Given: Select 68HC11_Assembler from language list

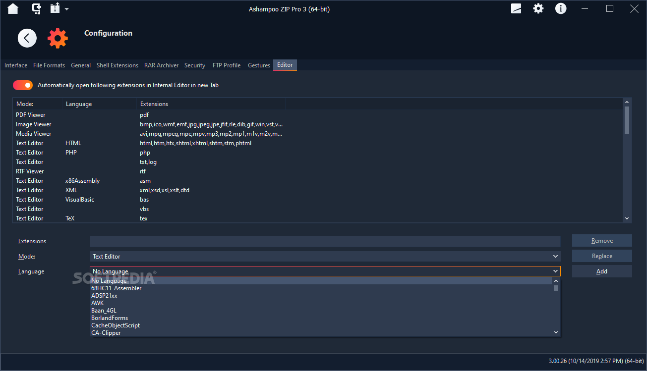Looking at the screenshot, I should pos(321,288).
